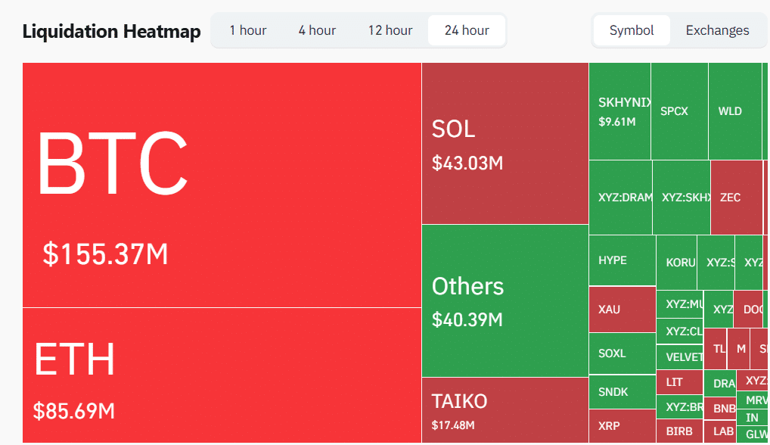The width and height of the screenshot is (770, 445).
Task: Select the Others $40.39M tile
Action: click(505, 301)
